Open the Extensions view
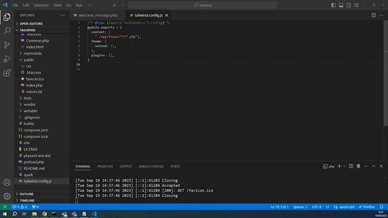The width and height of the screenshot is (388, 218). (7, 73)
